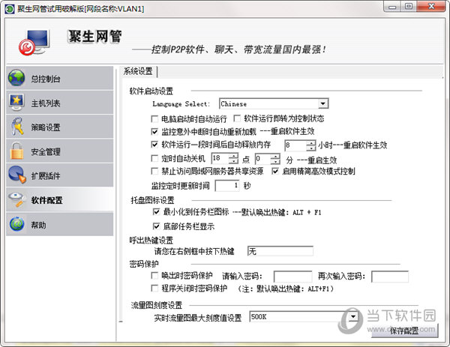
Task: Toggle 监控意外中断时自动重新加载 checkbox
Action: click(x=154, y=131)
